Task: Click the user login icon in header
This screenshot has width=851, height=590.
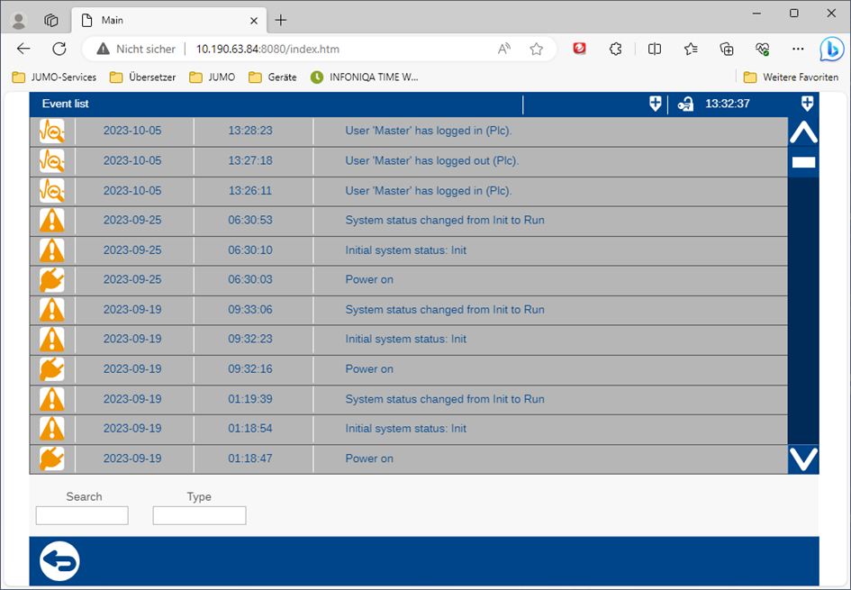Action: pos(685,104)
